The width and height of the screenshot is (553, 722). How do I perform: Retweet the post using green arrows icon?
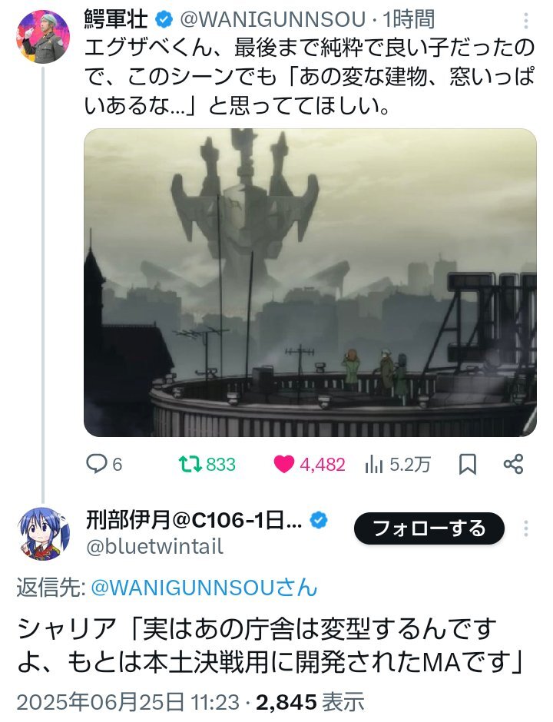coord(190,464)
